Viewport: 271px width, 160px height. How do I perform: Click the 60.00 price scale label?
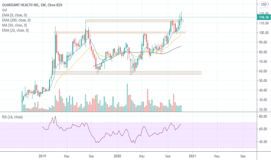264,71
